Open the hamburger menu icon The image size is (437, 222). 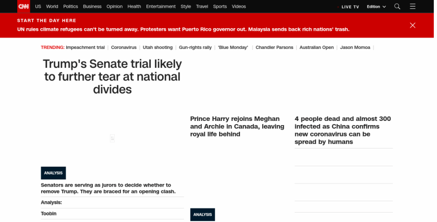[x=412, y=6]
